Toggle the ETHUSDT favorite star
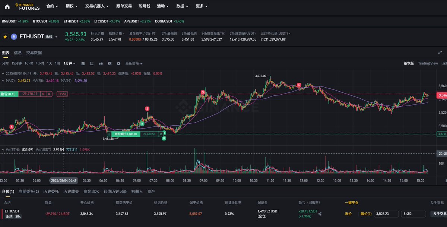 click(x=5, y=37)
